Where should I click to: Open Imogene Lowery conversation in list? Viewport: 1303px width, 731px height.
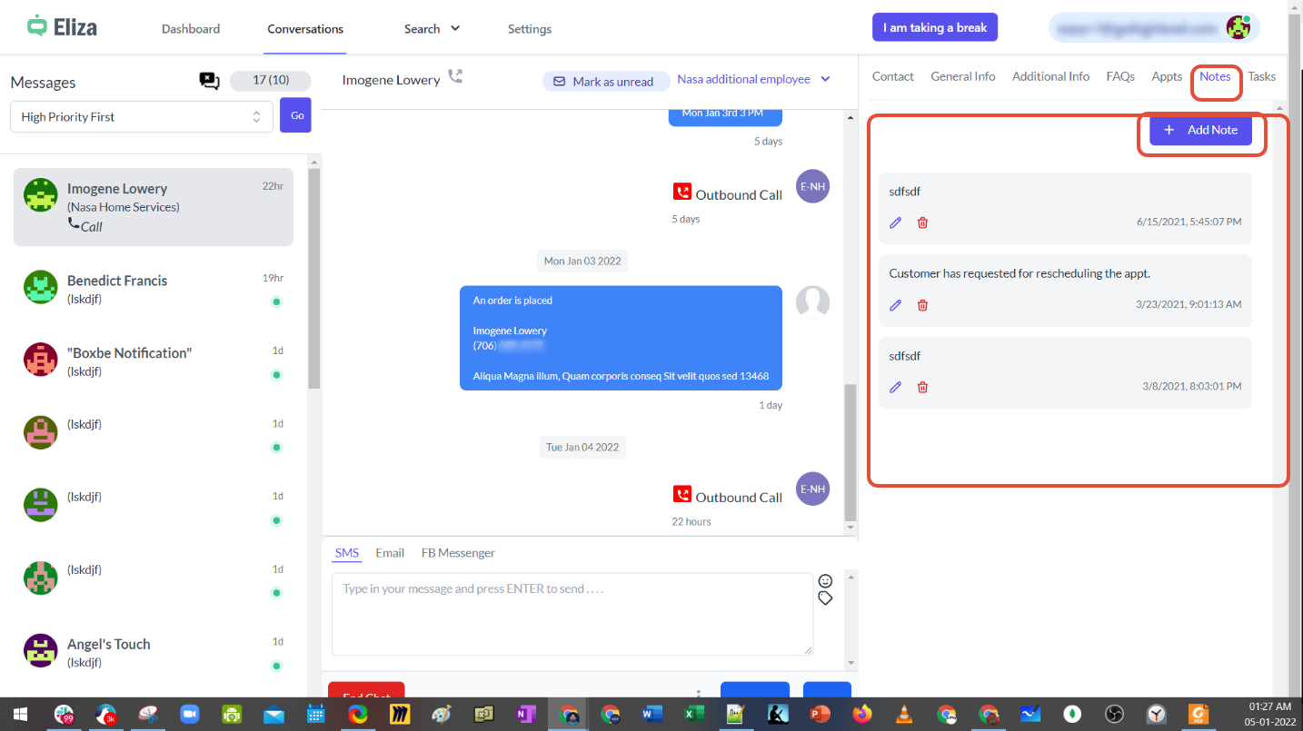[154, 207]
